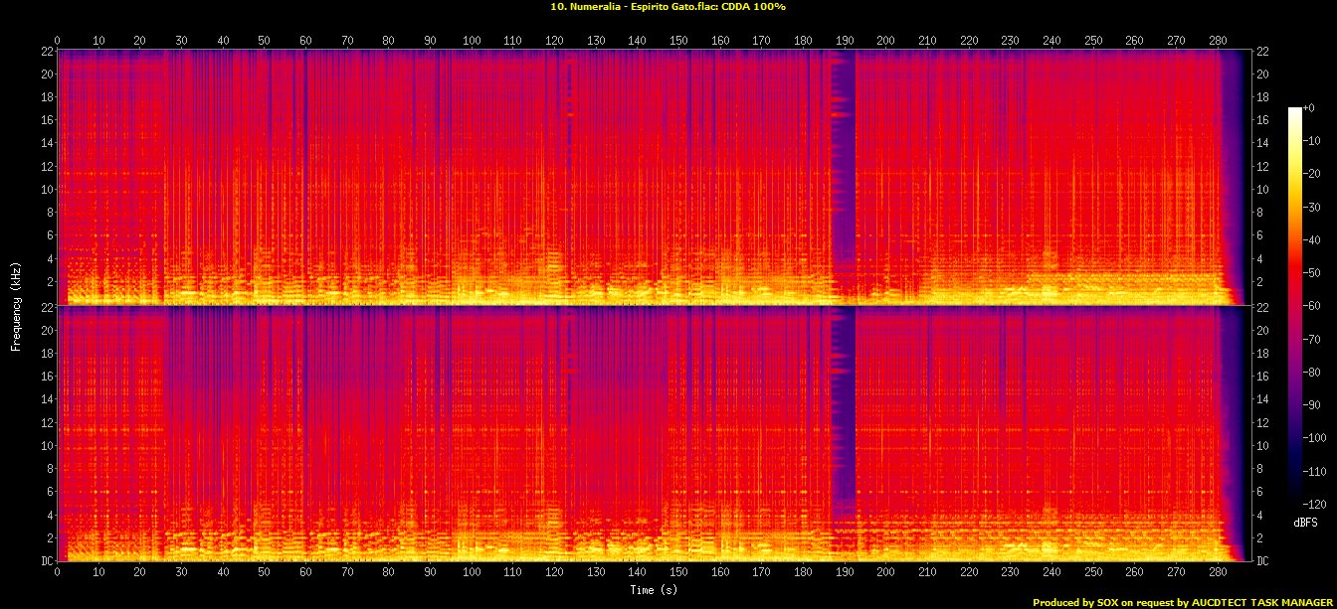Click the 100 second tick on the top time axis
The image size is (1337, 609).
472,40
